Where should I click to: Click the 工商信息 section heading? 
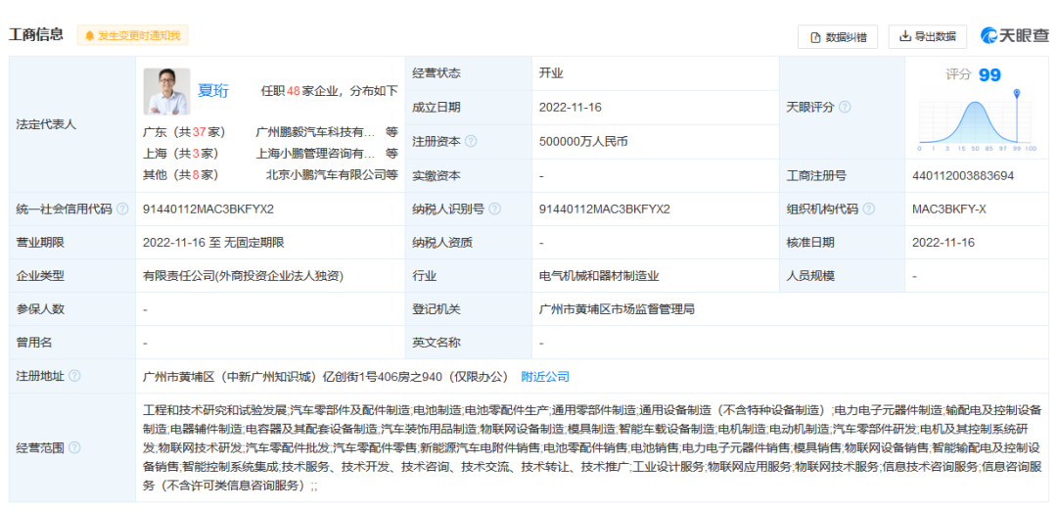(x=36, y=34)
